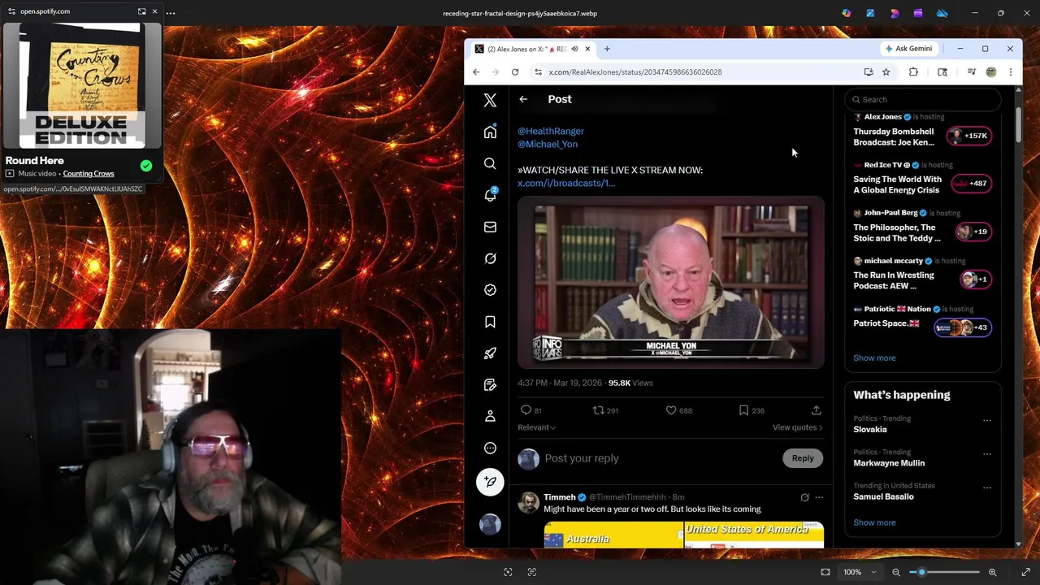Open @Michael_Yon mention
The width and height of the screenshot is (1040, 585).
point(548,144)
